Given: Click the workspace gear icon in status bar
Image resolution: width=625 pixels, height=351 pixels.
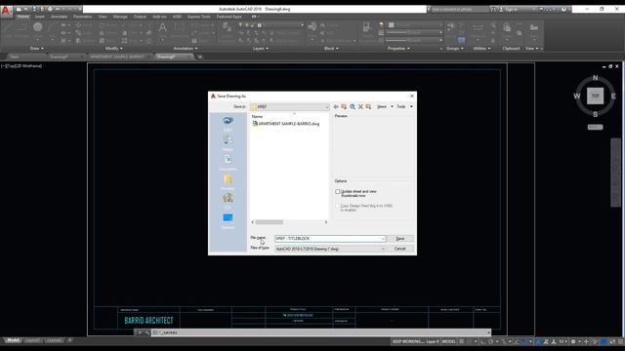Looking at the screenshot, I should [x=573, y=341].
